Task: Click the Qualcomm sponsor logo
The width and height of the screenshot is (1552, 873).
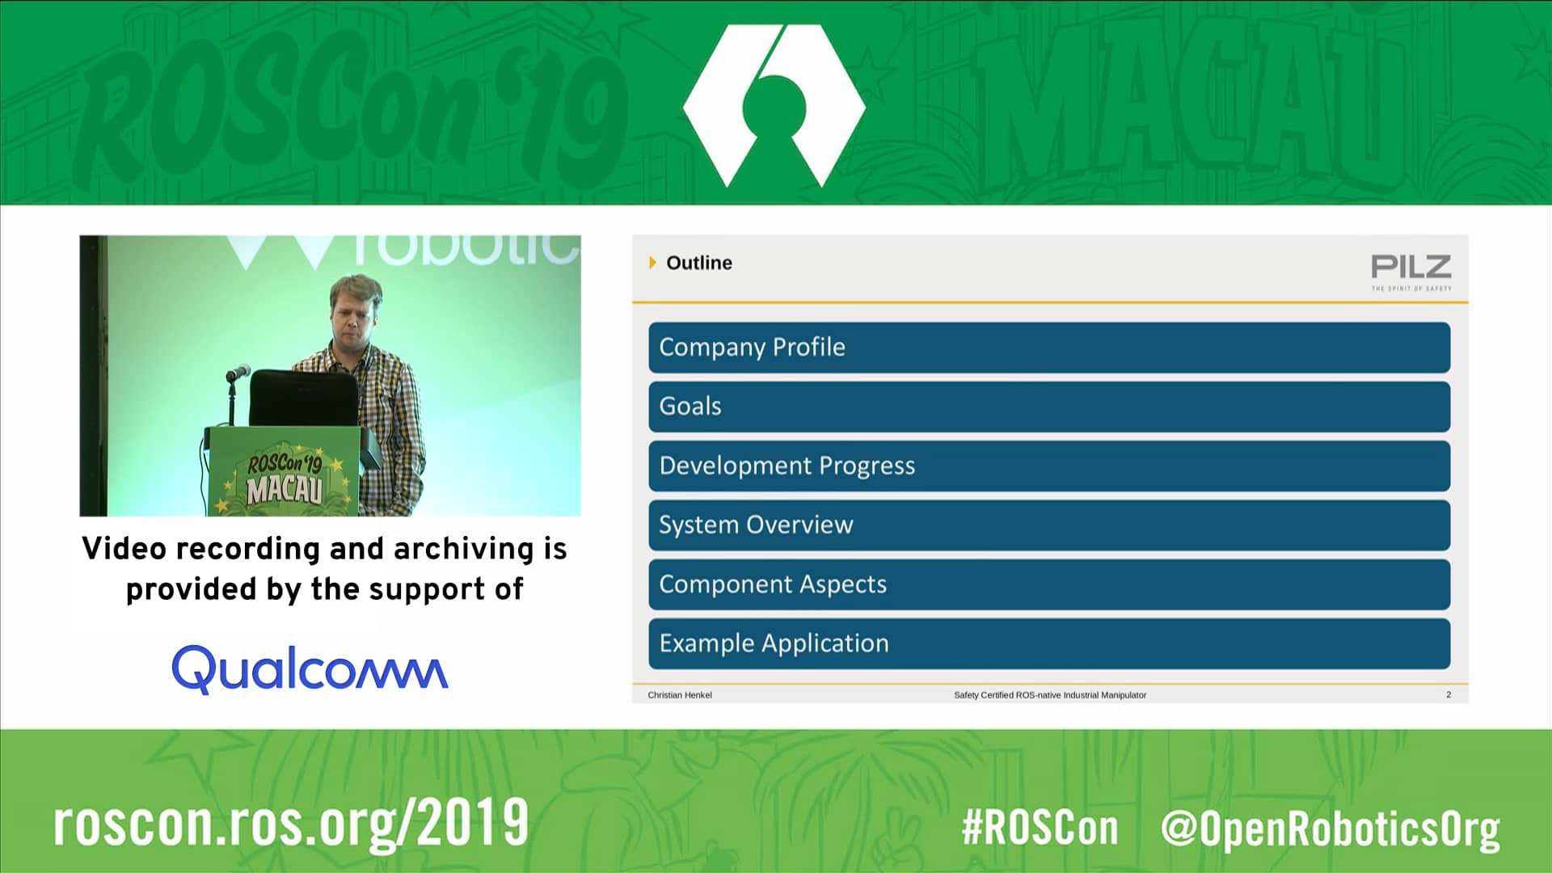Action: point(310,669)
